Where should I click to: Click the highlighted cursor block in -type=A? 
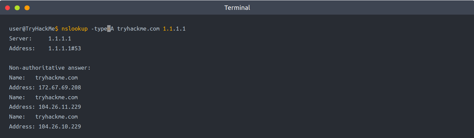pyautogui.click(x=109, y=29)
